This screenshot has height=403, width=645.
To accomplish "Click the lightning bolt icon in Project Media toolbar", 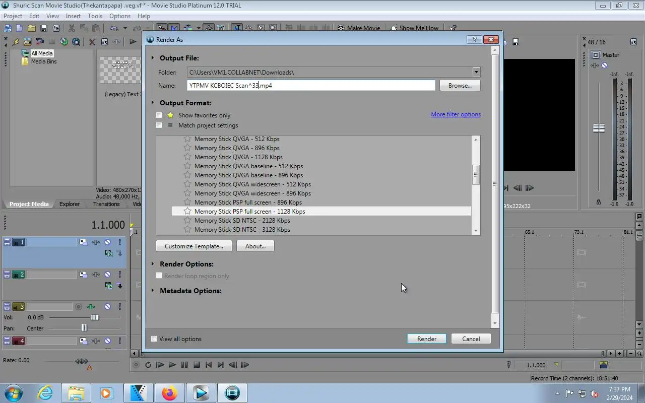I will (16, 42).
